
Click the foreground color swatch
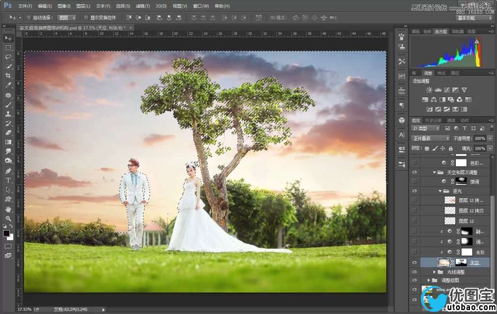pyautogui.click(x=7, y=234)
